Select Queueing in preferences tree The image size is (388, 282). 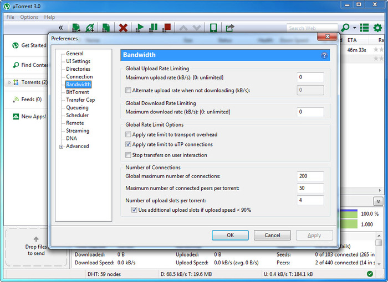point(77,107)
